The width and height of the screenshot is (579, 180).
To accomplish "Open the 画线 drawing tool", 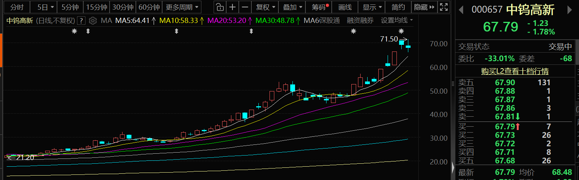I will coord(345,7).
